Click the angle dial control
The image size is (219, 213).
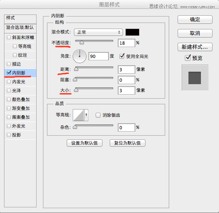(80, 56)
